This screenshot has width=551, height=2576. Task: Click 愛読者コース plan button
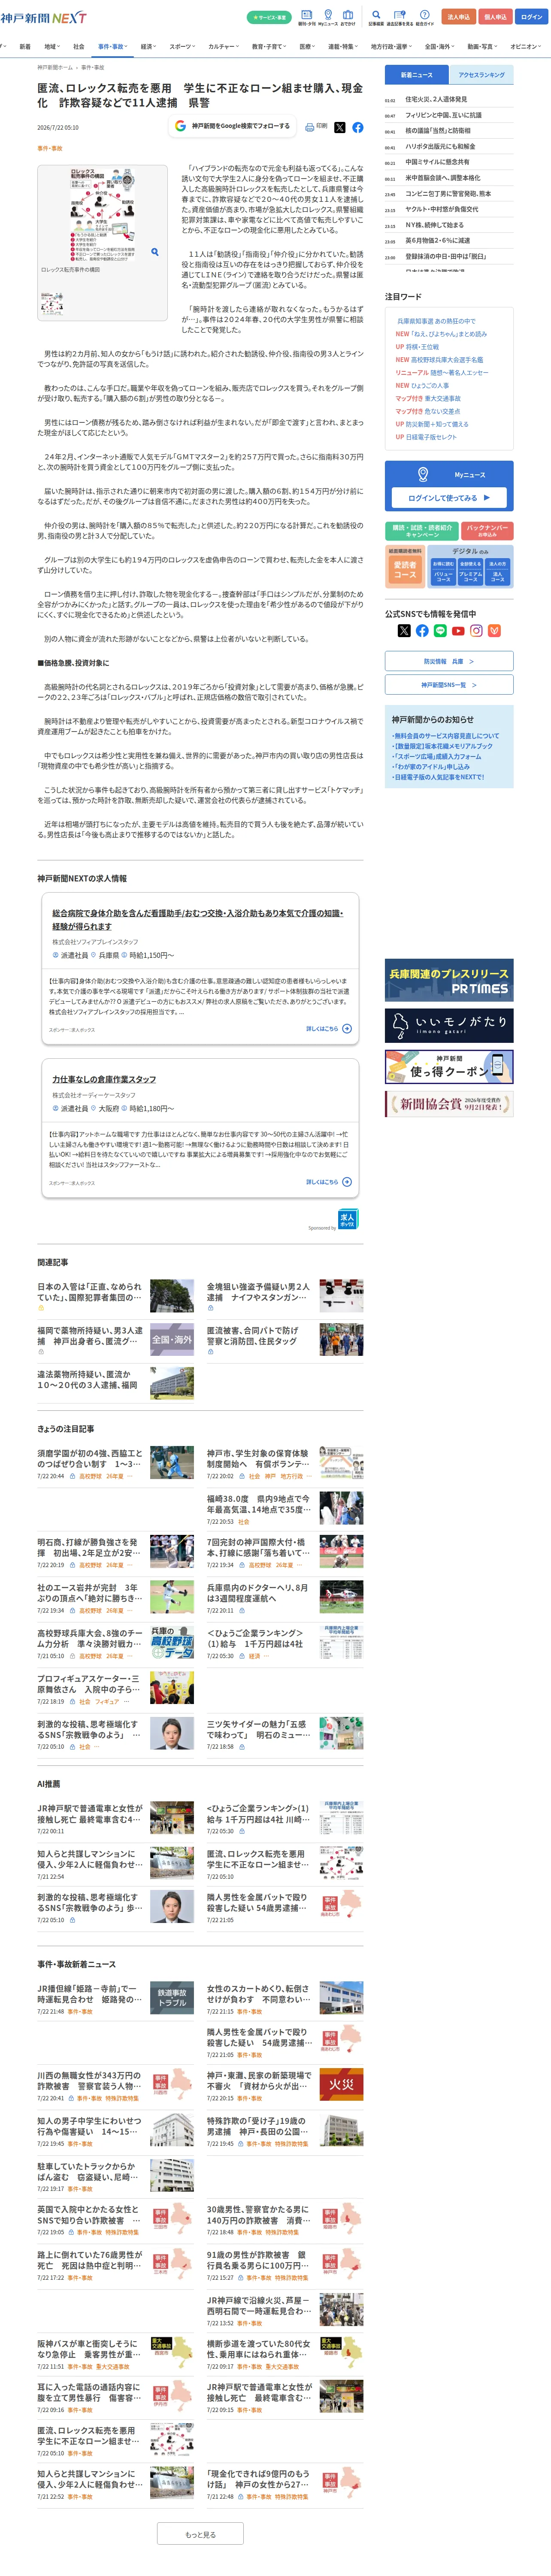tap(405, 571)
